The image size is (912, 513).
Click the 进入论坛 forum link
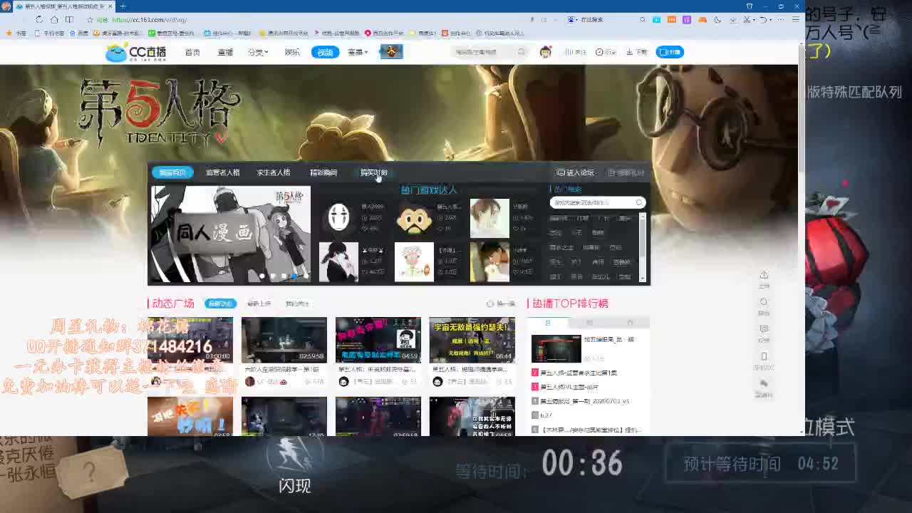[575, 172]
